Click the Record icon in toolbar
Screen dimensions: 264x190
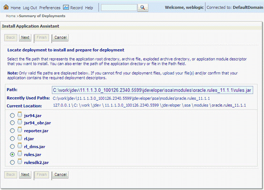click(x=66, y=7)
